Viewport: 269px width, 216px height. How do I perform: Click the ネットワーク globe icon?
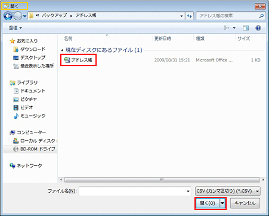13,165
